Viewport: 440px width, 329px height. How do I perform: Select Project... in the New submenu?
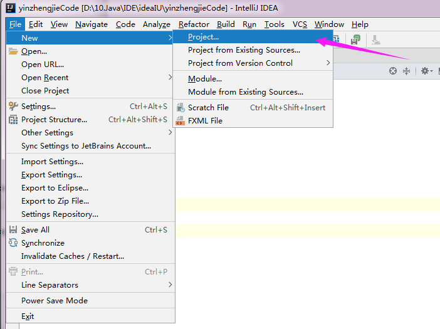pos(253,37)
